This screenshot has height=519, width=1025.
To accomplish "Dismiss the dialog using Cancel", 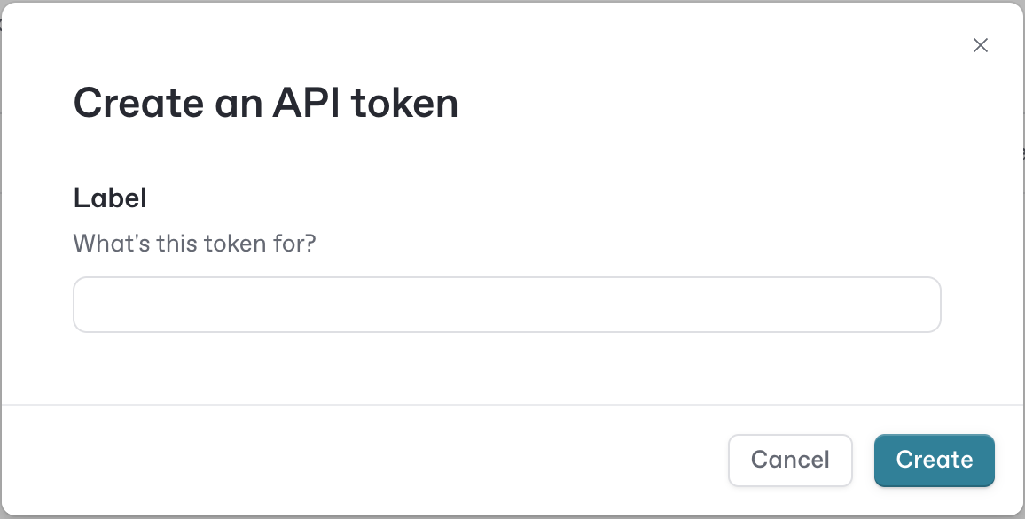I will click(x=789, y=460).
